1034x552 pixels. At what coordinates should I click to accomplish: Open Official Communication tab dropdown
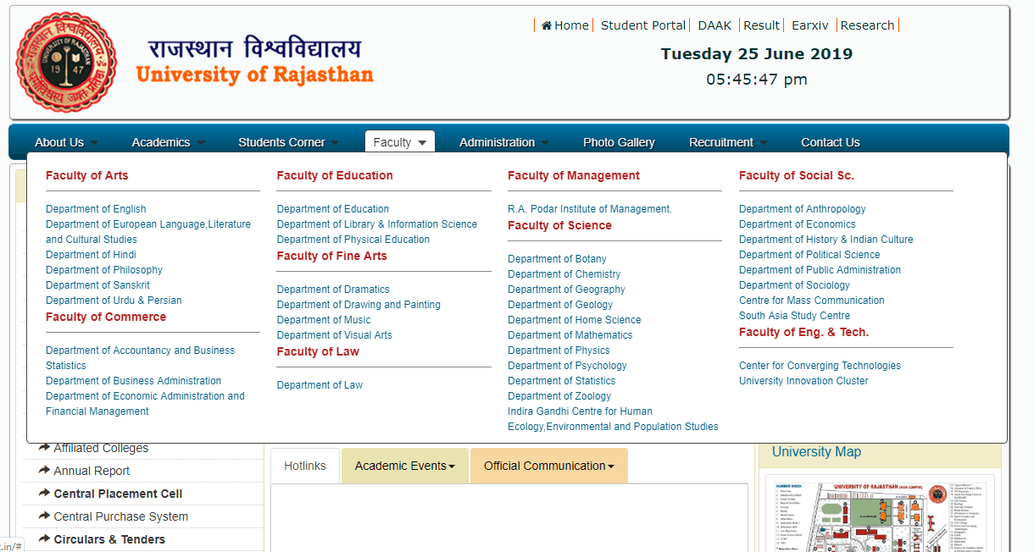[548, 466]
